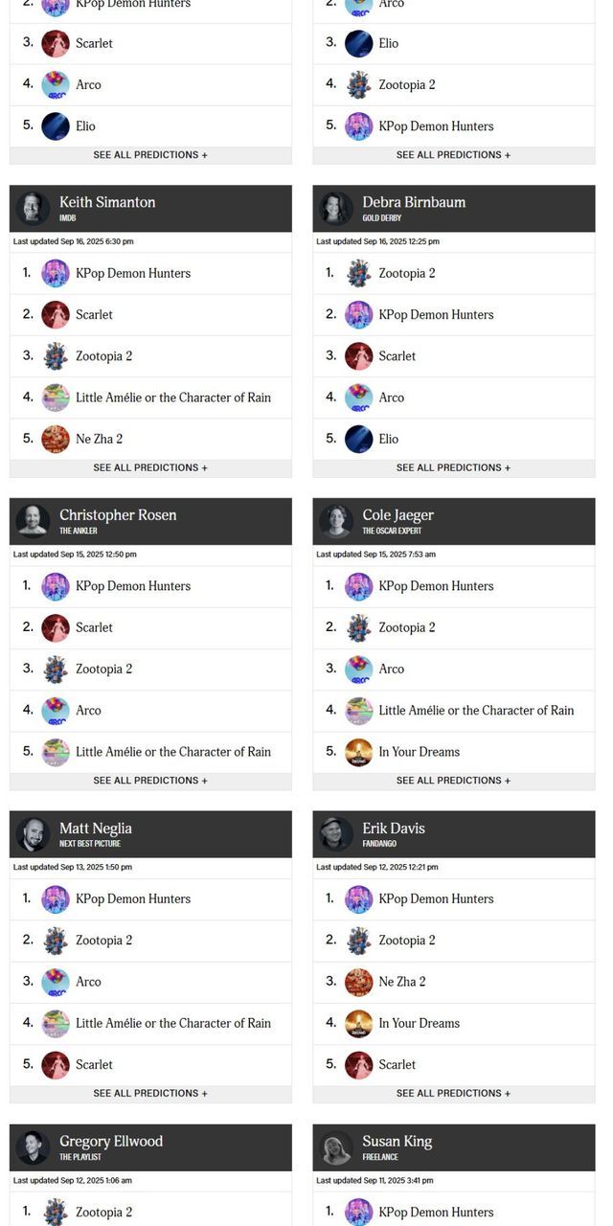Image resolution: width=613 pixels, height=1226 pixels.
Task: Click In Your Dreams thumbnail in Cole Jaeger's list
Action: tap(358, 752)
